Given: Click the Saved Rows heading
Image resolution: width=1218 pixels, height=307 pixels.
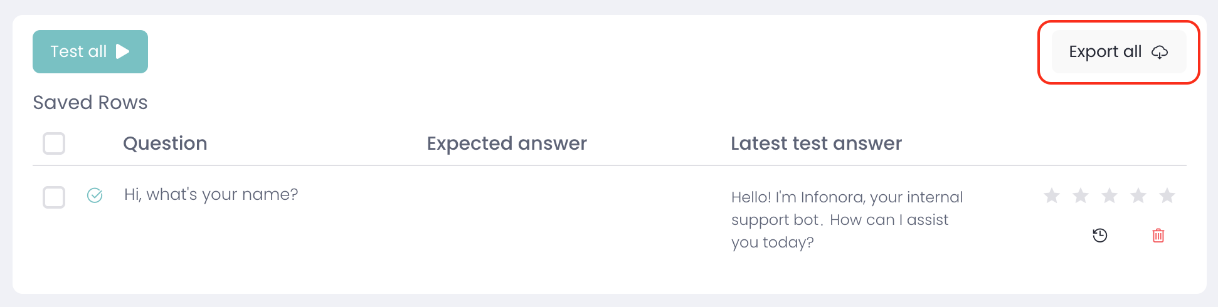Looking at the screenshot, I should [90, 102].
